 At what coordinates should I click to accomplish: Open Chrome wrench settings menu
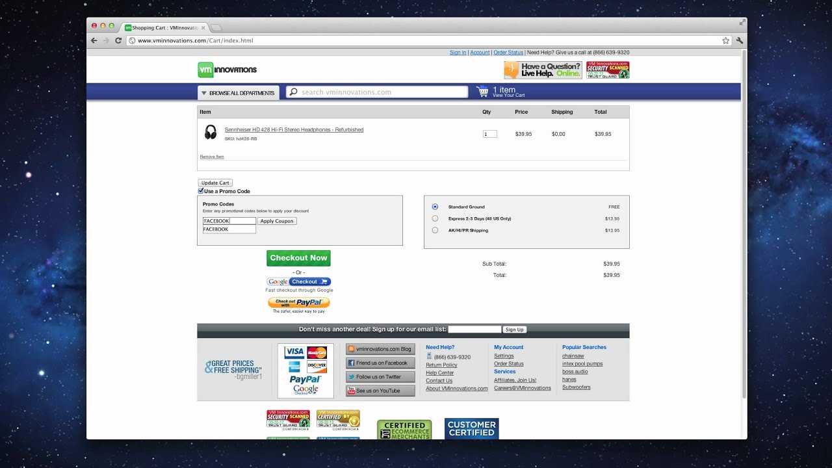740,40
